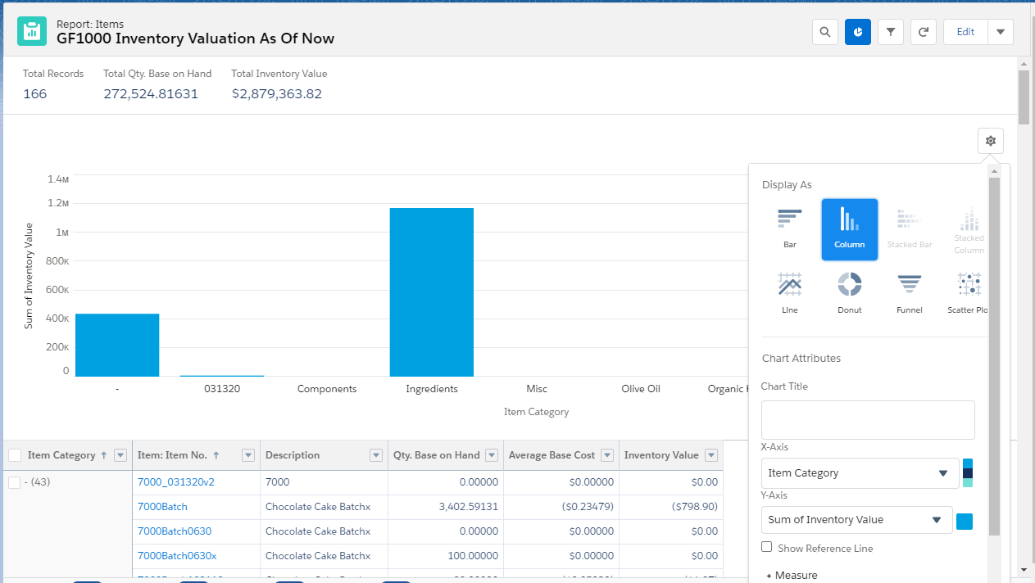Tick the checkbox beside group - (43)
This screenshot has height=583, width=1035.
pos(14,482)
